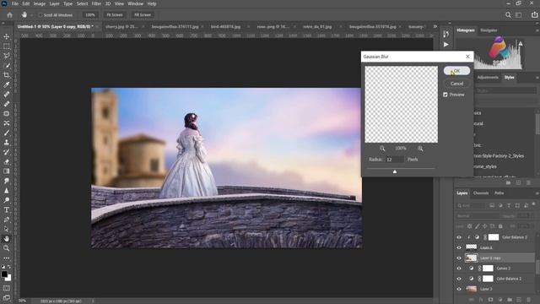Viewport: 540px width, 304px height.
Task: Select the Lasso tool
Action: [6, 56]
